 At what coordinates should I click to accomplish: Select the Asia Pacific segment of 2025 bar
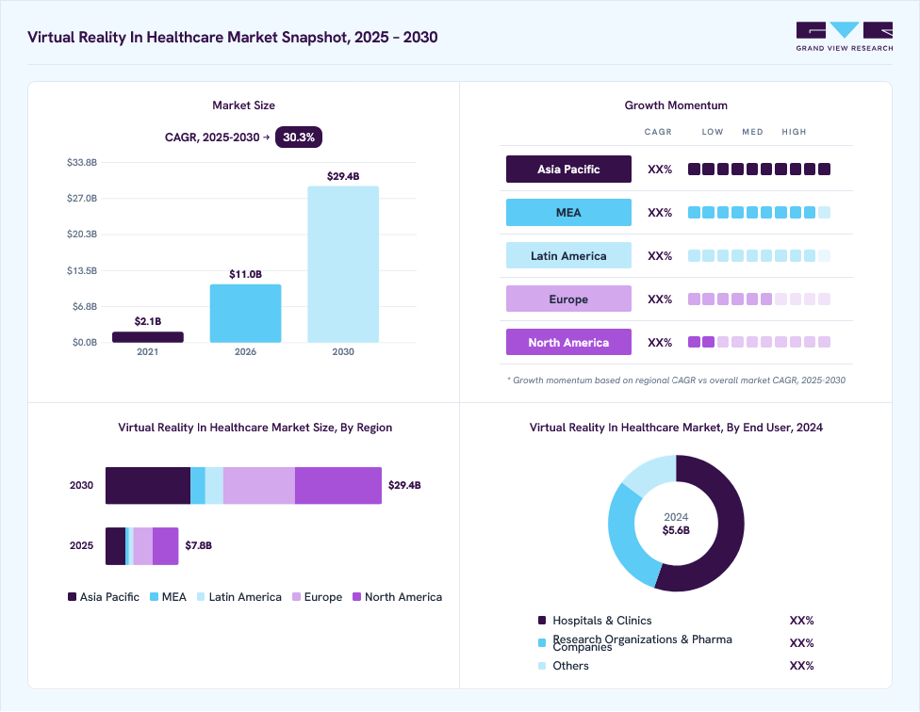tap(116, 546)
